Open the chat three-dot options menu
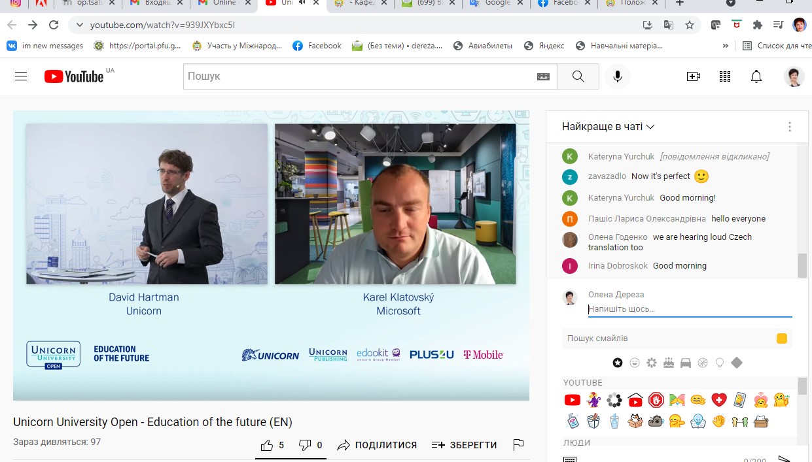 tap(790, 127)
